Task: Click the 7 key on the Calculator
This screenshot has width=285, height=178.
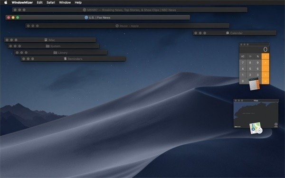Action: click(x=243, y=63)
